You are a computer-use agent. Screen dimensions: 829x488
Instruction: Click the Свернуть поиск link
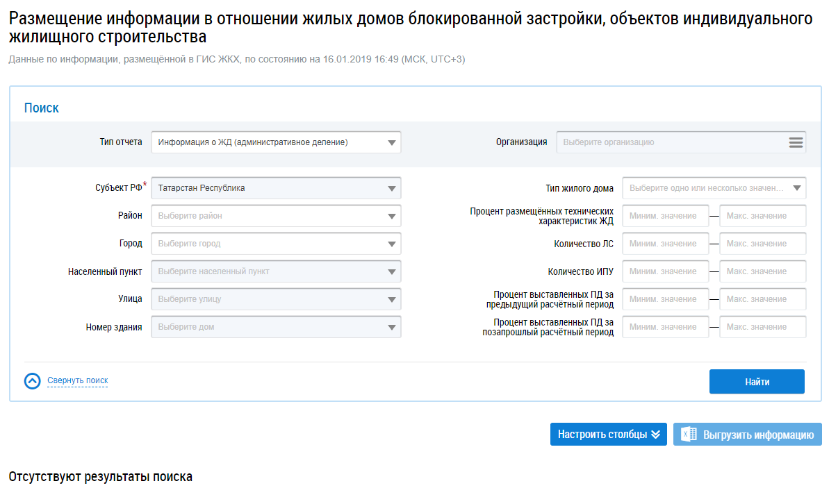pos(77,380)
